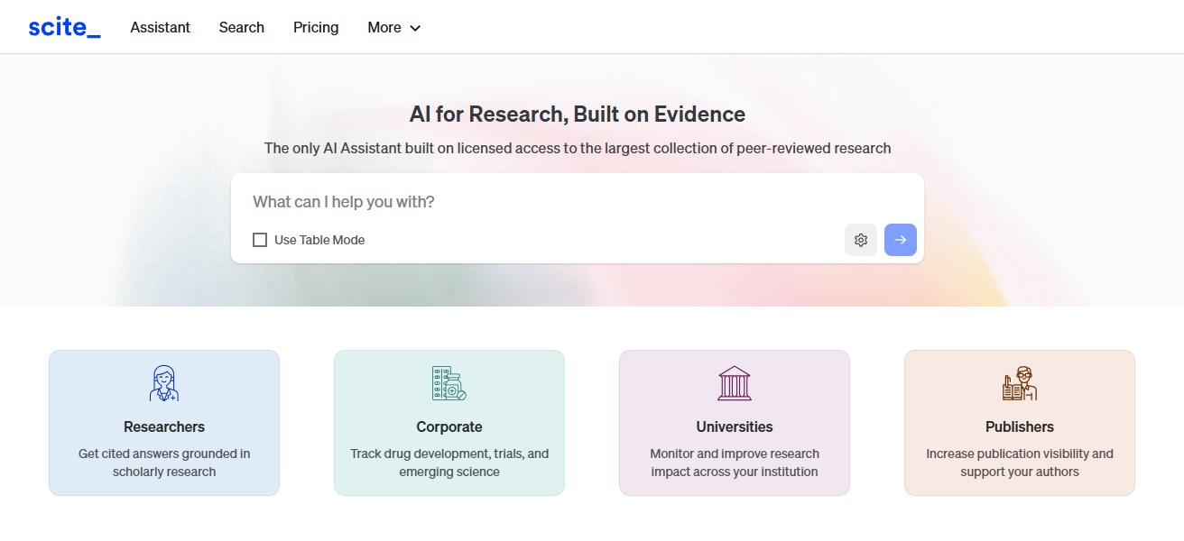Click the Researchers card heading

(x=164, y=426)
